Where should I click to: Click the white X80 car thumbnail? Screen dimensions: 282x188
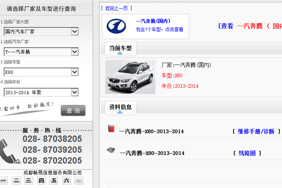(x=130, y=77)
